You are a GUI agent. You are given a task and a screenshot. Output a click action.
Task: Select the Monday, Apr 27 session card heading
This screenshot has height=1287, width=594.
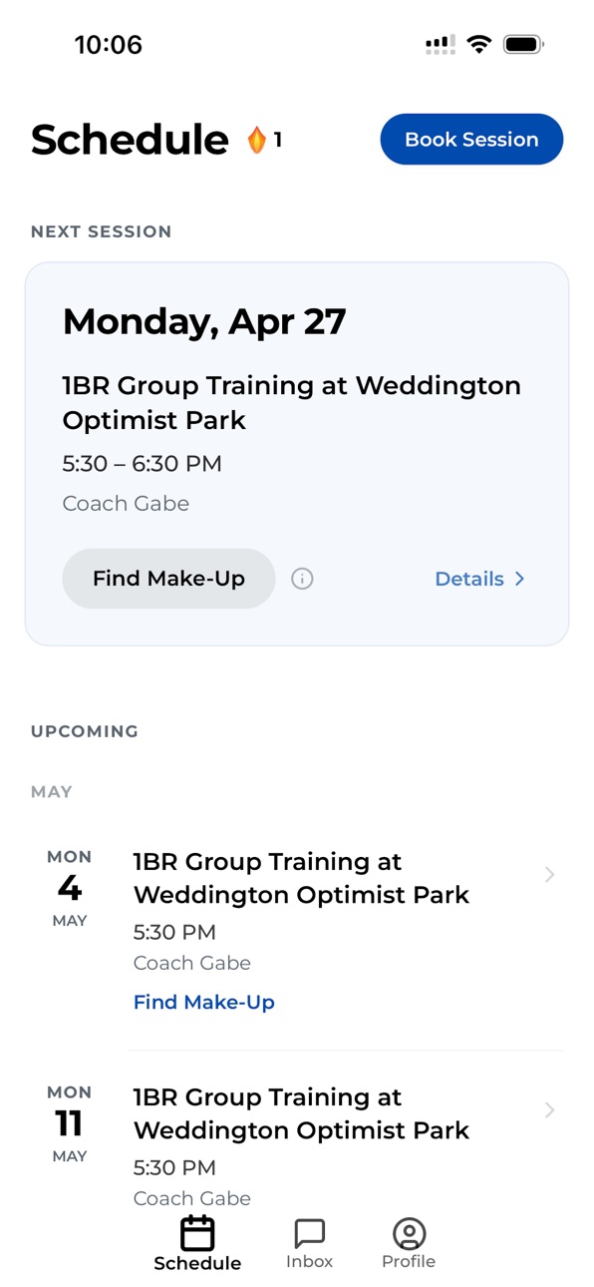click(x=204, y=321)
